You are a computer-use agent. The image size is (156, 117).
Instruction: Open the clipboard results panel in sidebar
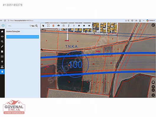[x=2, y=71]
